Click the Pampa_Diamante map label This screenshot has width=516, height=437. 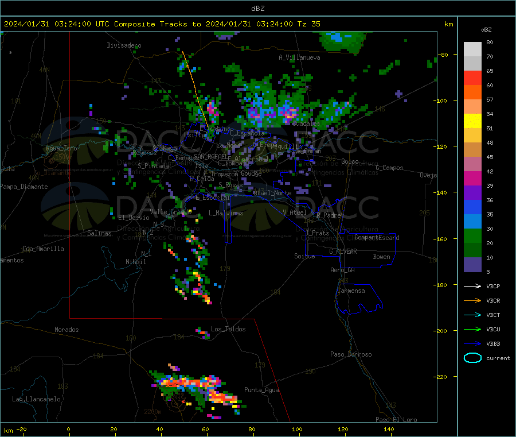pos(24,187)
